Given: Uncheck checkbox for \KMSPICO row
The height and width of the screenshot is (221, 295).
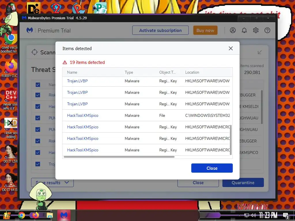Looking at the screenshot, I should pos(38,153).
